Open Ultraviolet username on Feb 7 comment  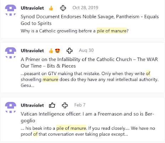[x=32, y=105]
